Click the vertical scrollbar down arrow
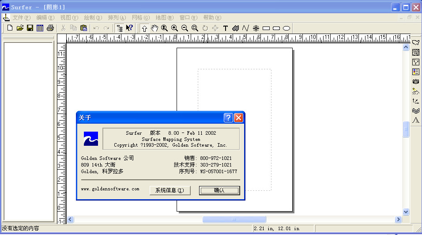422x235 pixels. click(406, 212)
